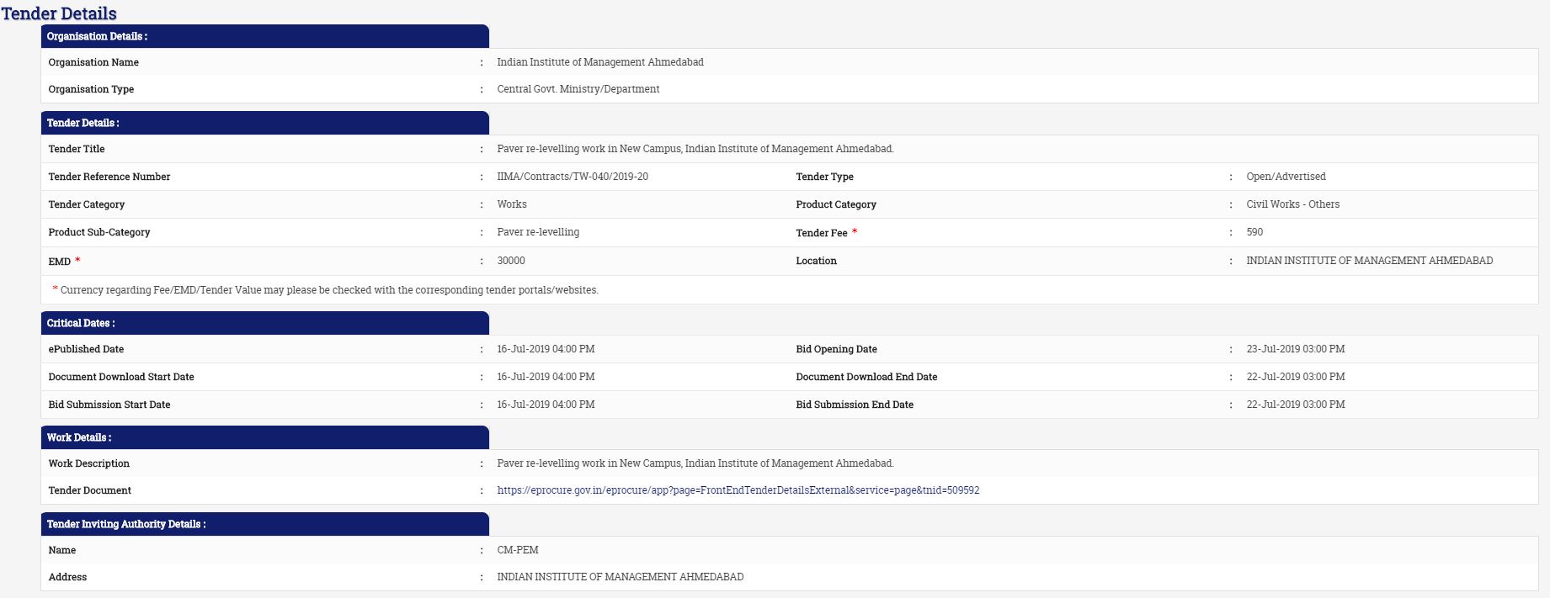Click the organisation name Indian Institute of Management Ahmedabad
The image size is (1550, 598).
599,62
